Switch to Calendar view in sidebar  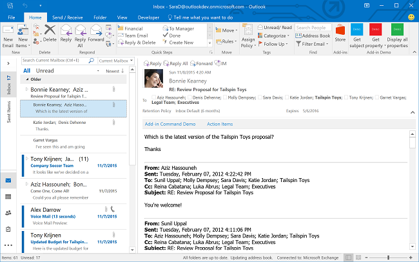[8, 196]
